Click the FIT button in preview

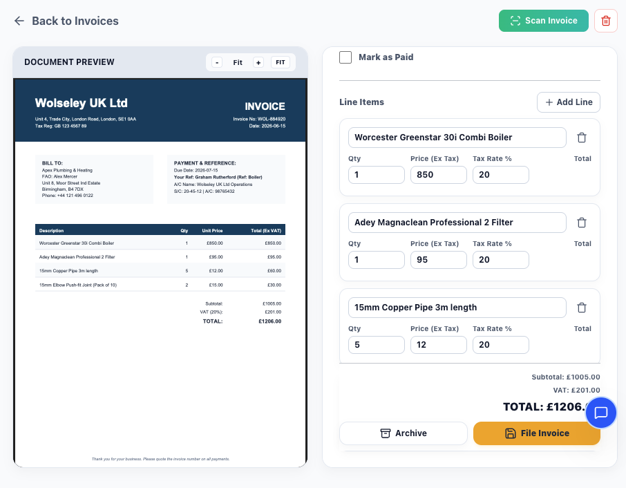pyautogui.click(x=281, y=62)
